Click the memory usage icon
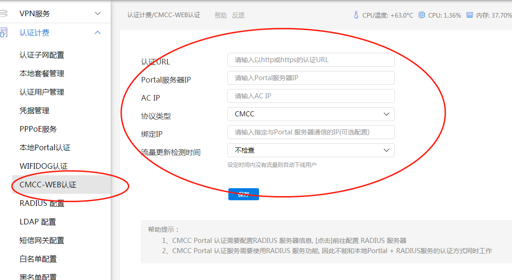Viewport: 512px width, 280px height. [470, 15]
